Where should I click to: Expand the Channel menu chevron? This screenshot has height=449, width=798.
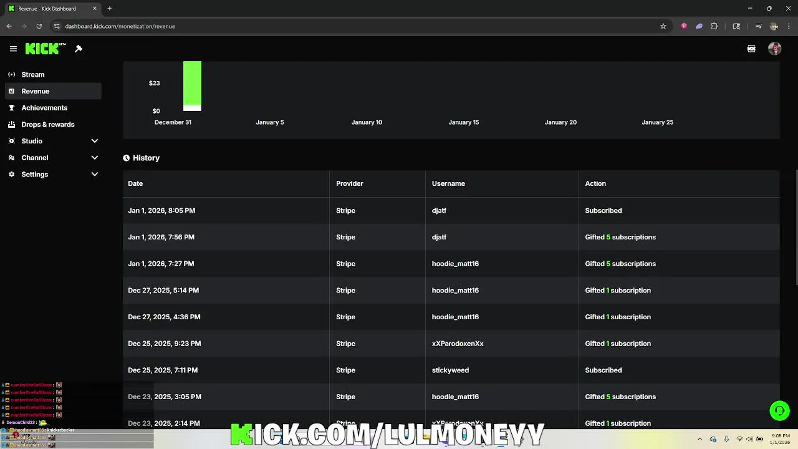[x=95, y=158]
